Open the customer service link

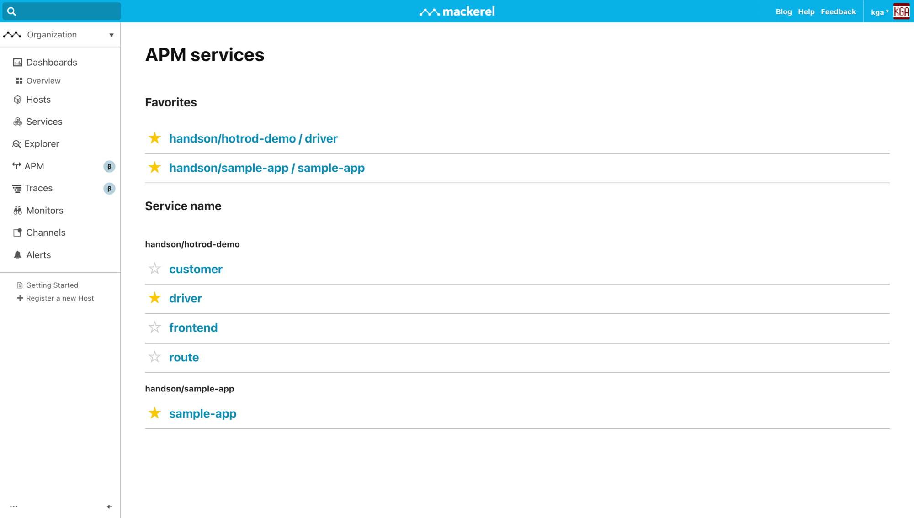click(x=196, y=269)
